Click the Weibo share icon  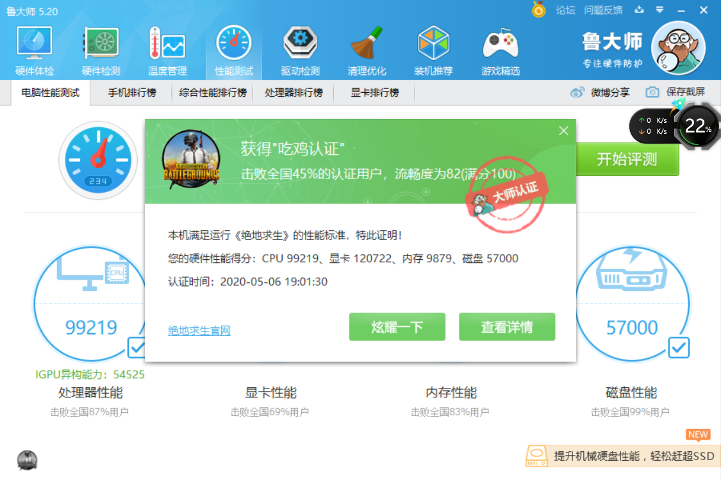577,92
